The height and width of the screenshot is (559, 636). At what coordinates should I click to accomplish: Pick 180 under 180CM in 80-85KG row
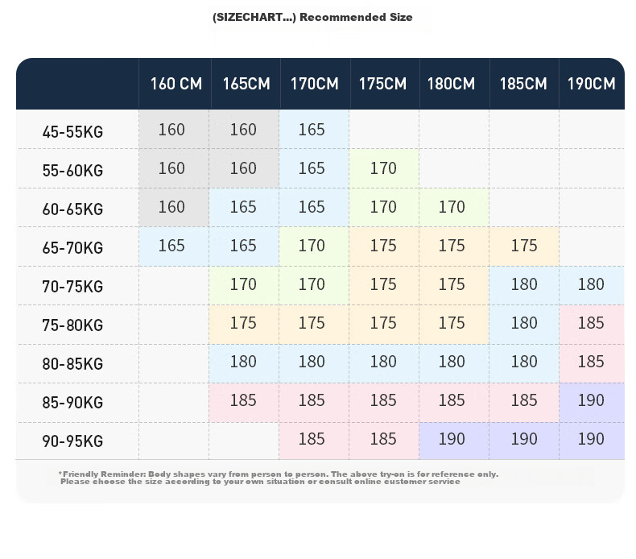[x=452, y=362]
